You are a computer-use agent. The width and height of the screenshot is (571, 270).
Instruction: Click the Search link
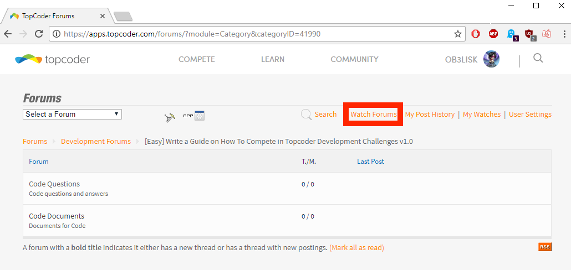(325, 114)
